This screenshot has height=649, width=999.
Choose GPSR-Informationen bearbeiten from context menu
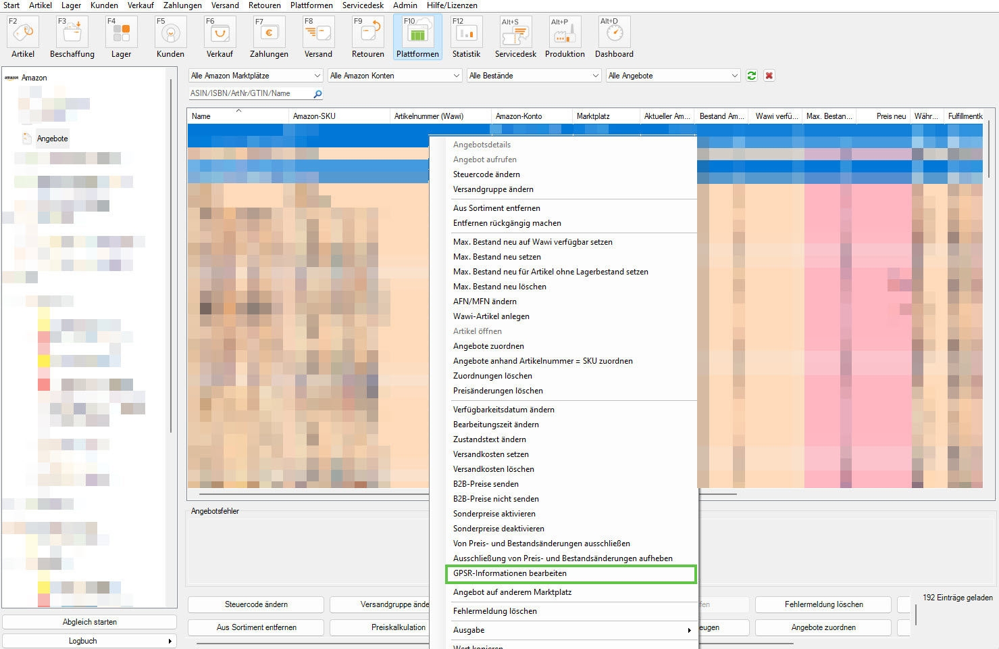(510, 573)
